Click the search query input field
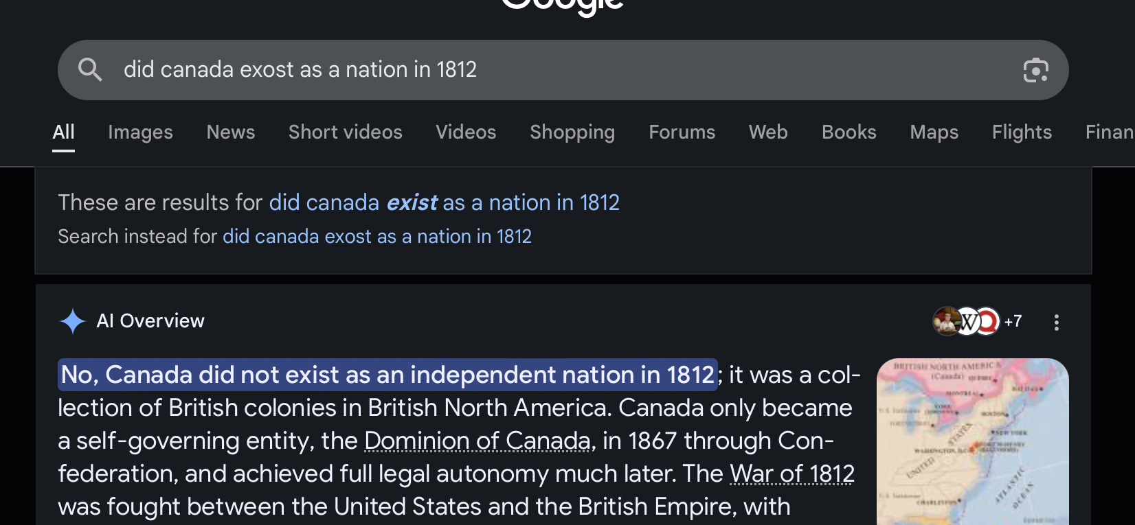 550,69
